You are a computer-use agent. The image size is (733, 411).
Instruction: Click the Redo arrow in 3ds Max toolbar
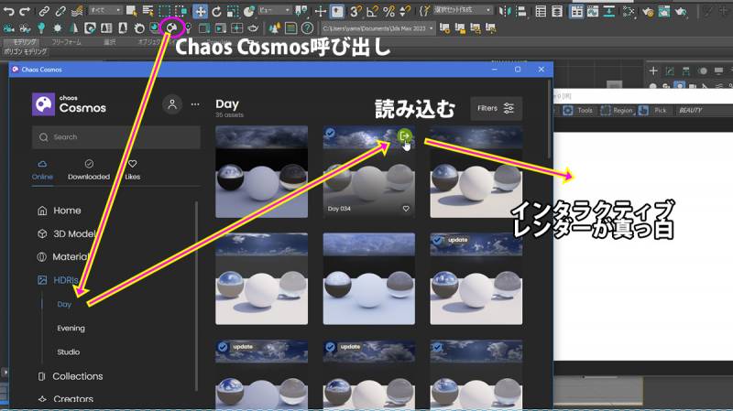pos(25,11)
